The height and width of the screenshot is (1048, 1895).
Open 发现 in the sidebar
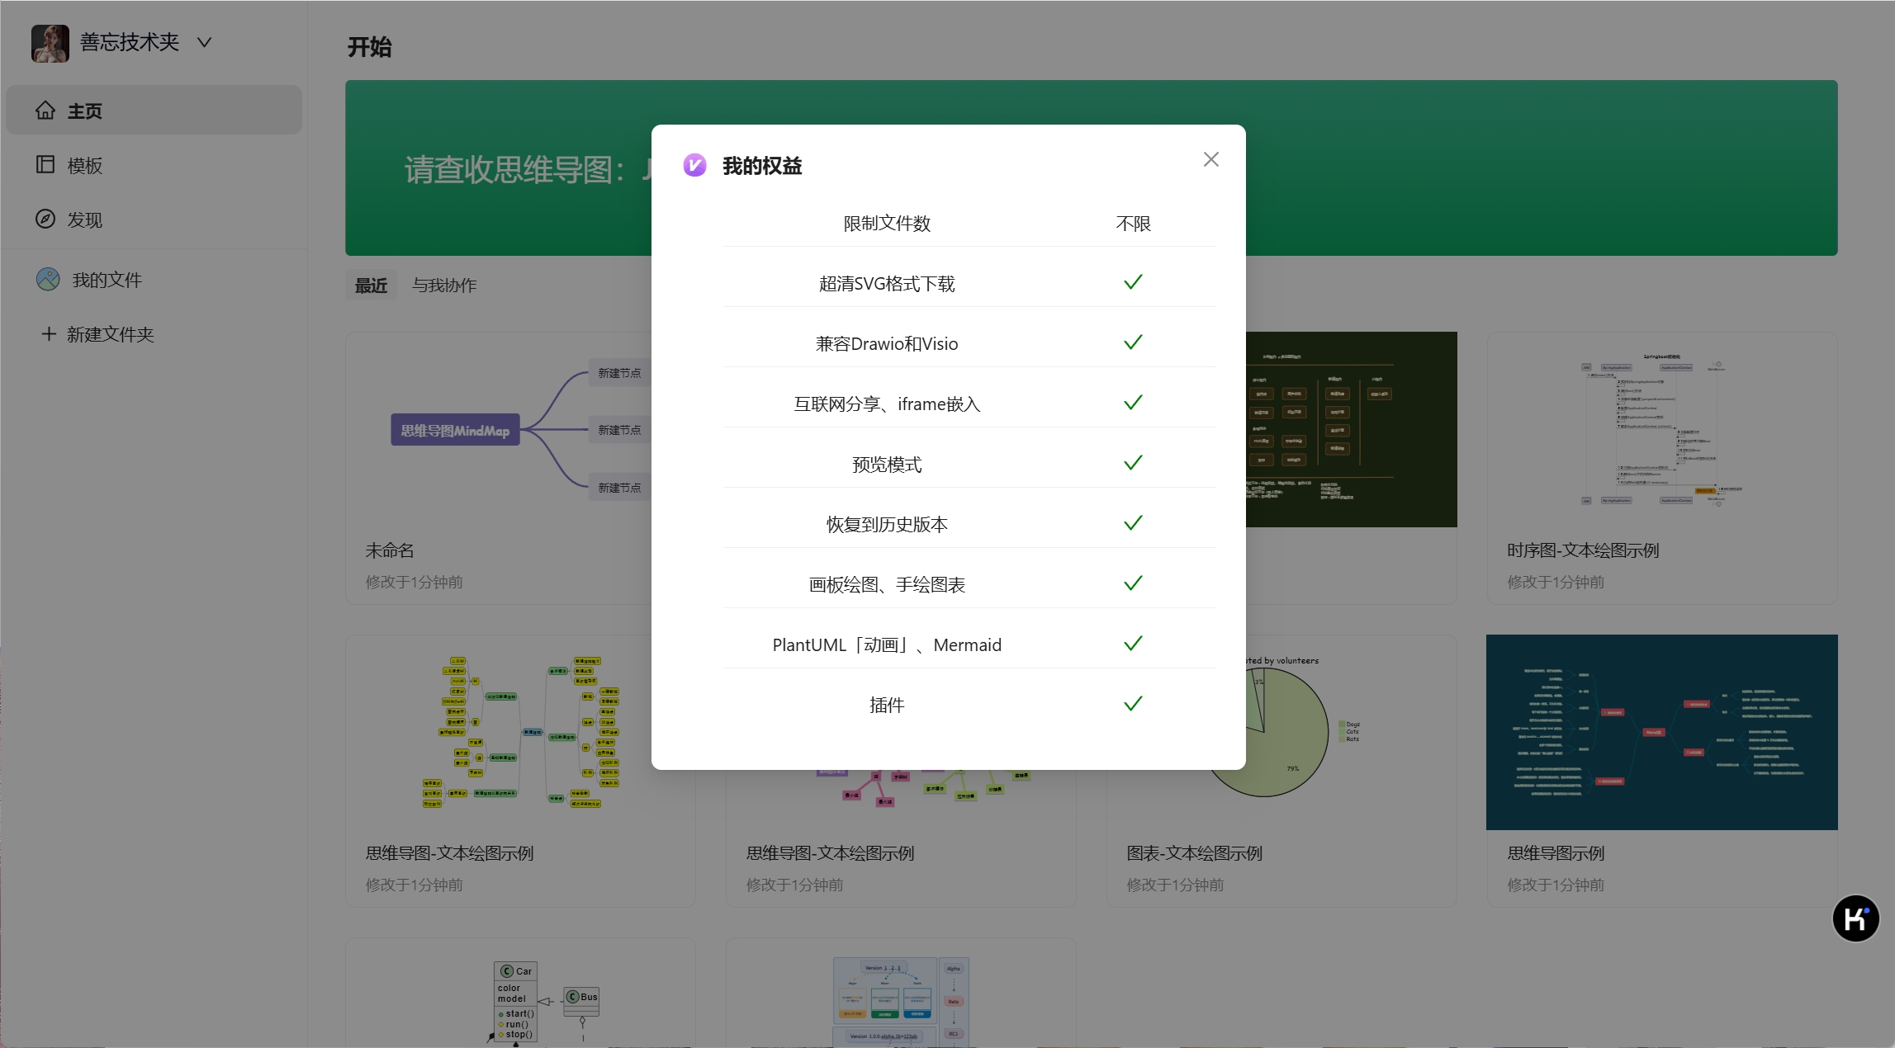[154, 220]
